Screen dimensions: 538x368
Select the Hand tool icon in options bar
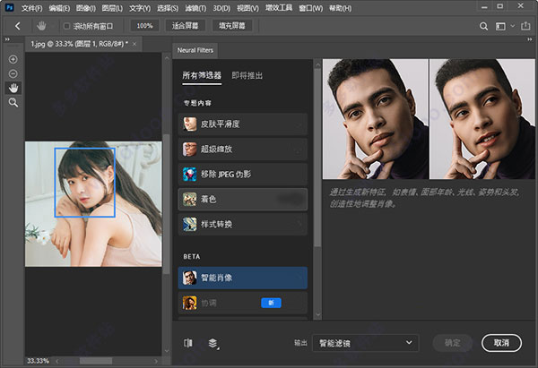[41, 26]
